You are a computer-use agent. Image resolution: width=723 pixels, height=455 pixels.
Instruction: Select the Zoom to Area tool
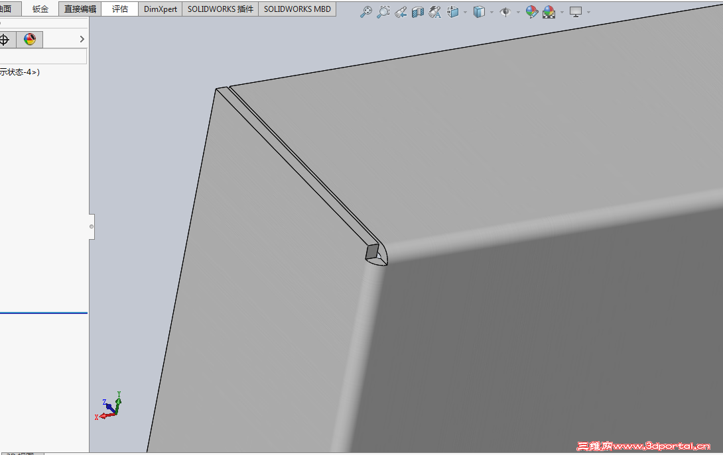383,12
